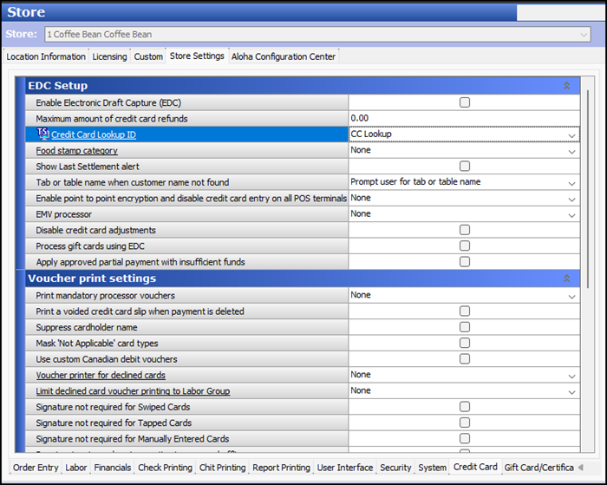Image resolution: width=607 pixels, height=485 pixels.
Task: Switch to Check Printing tab
Action: click(x=165, y=468)
